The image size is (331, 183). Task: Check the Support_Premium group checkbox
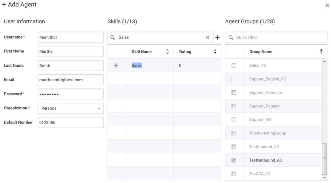tap(234, 93)
